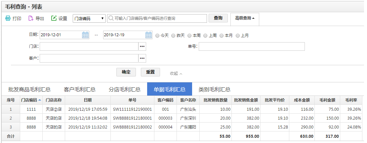
Task: Click the 毛利率 column header
Action: pyautogui.click(x=351, y=100)
